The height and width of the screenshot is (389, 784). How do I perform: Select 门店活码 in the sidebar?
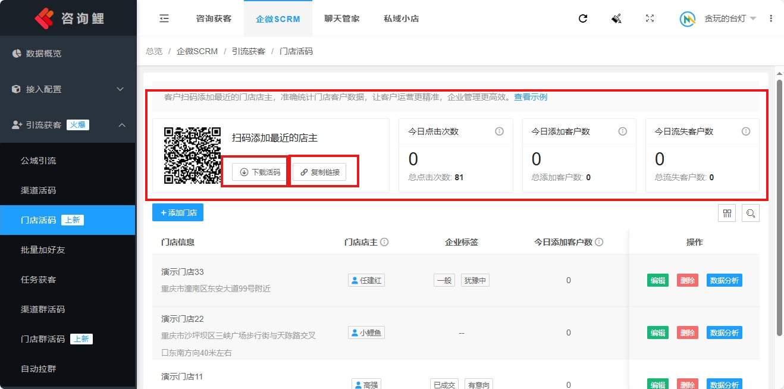pos(68,220)
